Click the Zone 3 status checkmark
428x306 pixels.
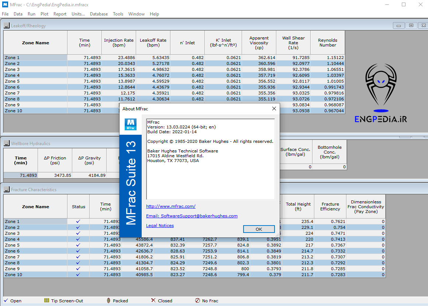78,233
